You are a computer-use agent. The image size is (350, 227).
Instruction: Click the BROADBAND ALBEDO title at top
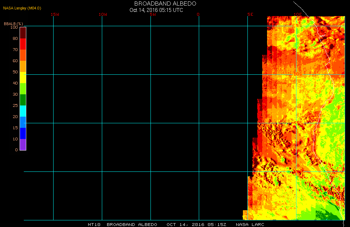pyautogui.click(x=165, y=3)
